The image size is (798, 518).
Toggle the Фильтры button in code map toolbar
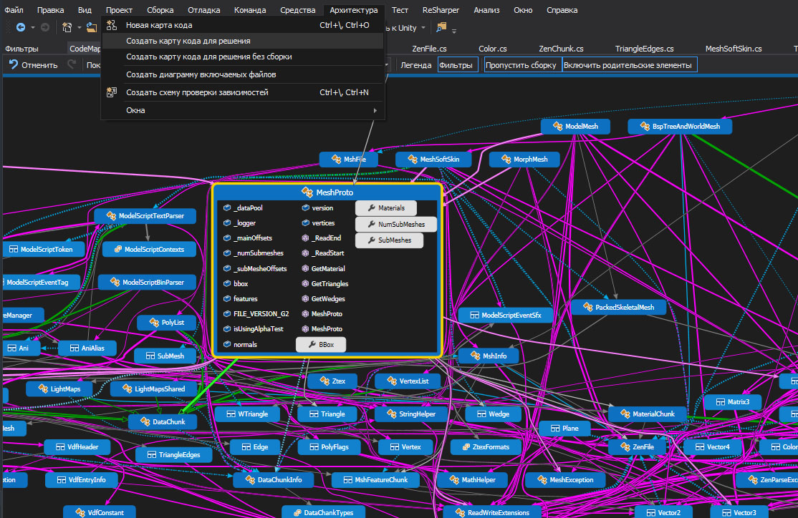pos(456,65)
